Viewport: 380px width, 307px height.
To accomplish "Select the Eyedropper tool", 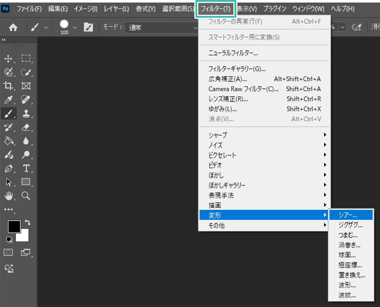I will pyautogui.click(x=8, y=99).
